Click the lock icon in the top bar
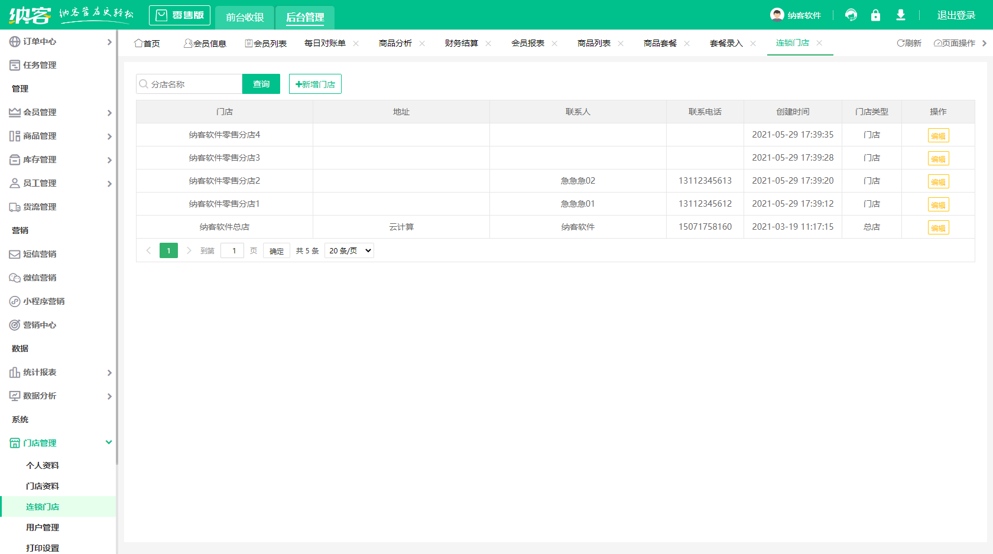The width and height of the screenshot is (993, 554). [876, 15]
